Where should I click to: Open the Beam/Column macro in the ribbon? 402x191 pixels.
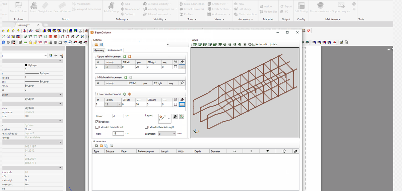point(62,7)
